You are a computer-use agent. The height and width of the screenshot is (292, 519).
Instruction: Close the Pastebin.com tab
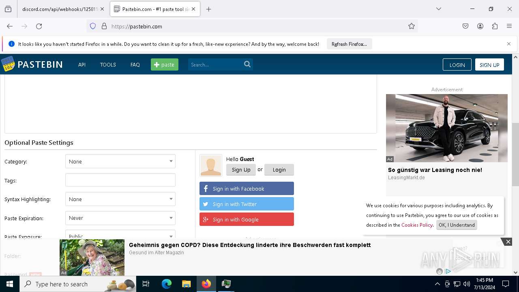pyautogui.click(x=193, y=9)
